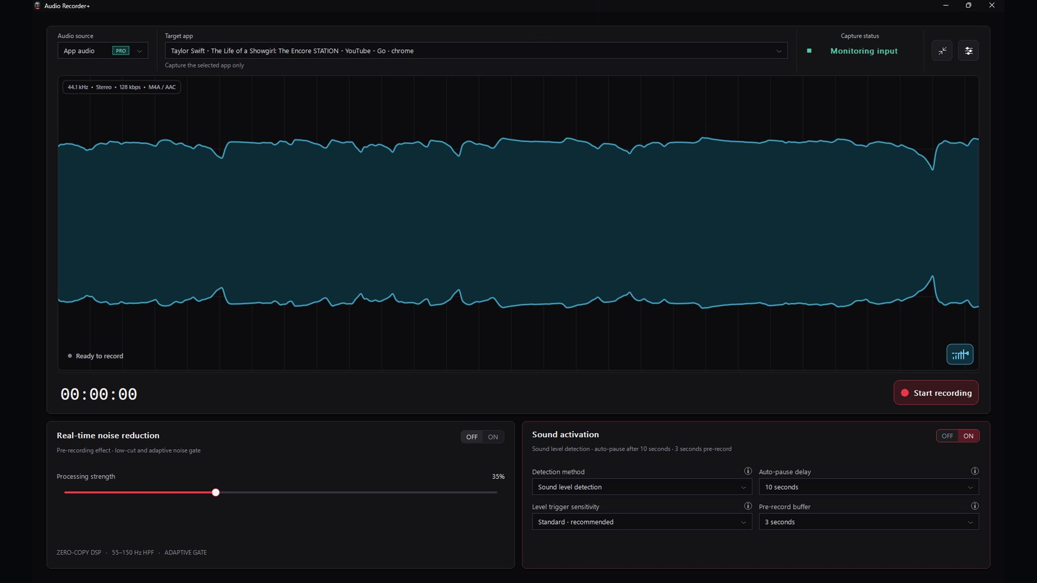The width and height of the screenshot is (1037, 583).
Task: Click the PRO badge in Audio source
Action: [120, 51]
